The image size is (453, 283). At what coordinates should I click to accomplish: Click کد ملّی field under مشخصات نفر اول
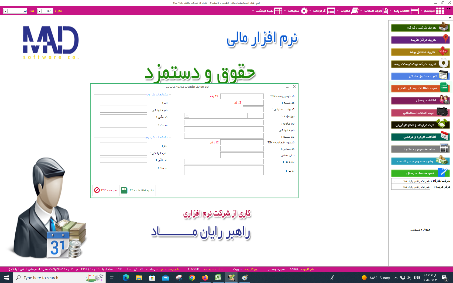(x=123, y=117)
